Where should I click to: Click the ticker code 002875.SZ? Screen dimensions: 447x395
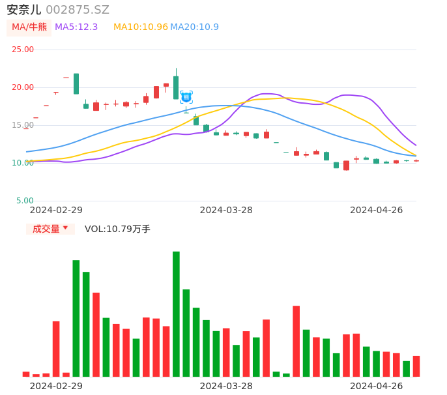78,10
